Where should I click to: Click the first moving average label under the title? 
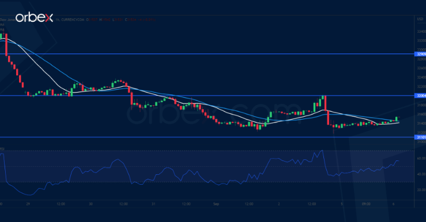(2, 25)
